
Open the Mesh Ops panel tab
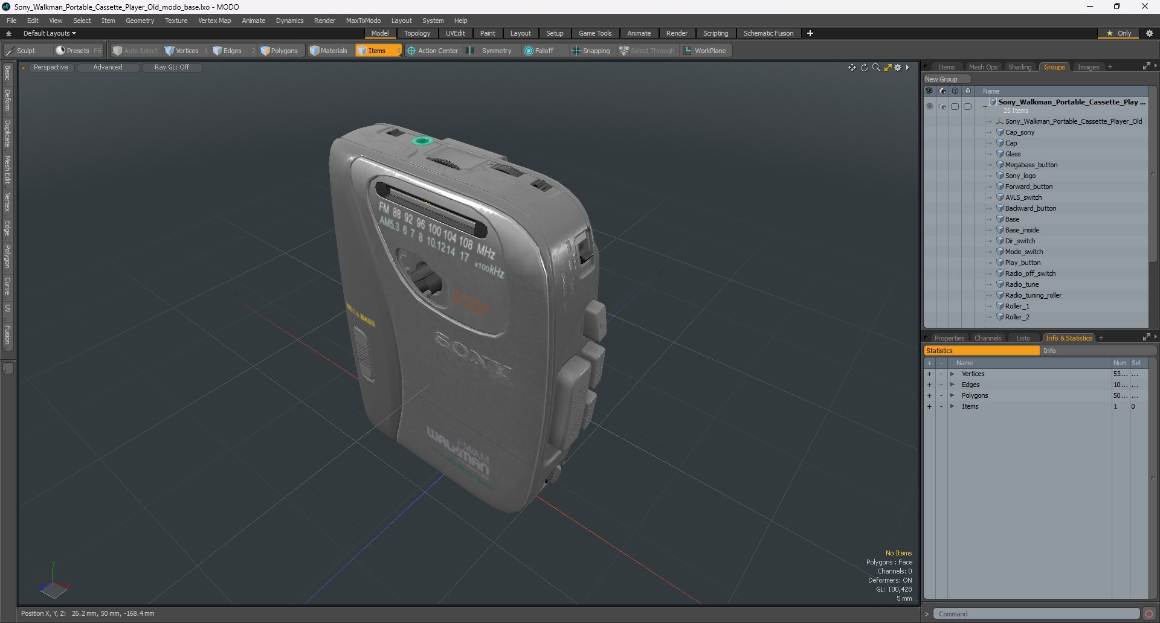tap(983, 67)
